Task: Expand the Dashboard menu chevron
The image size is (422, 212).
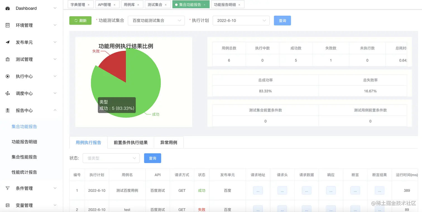Action: click(x=55, y=8)
